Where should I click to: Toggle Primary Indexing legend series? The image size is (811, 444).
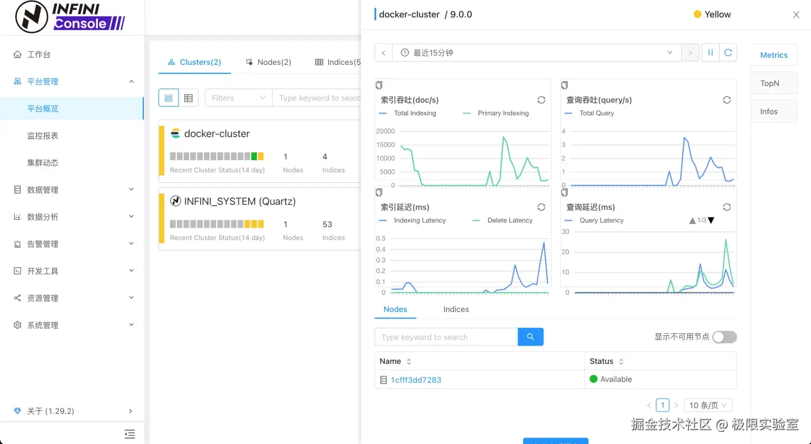coord(496,113)
